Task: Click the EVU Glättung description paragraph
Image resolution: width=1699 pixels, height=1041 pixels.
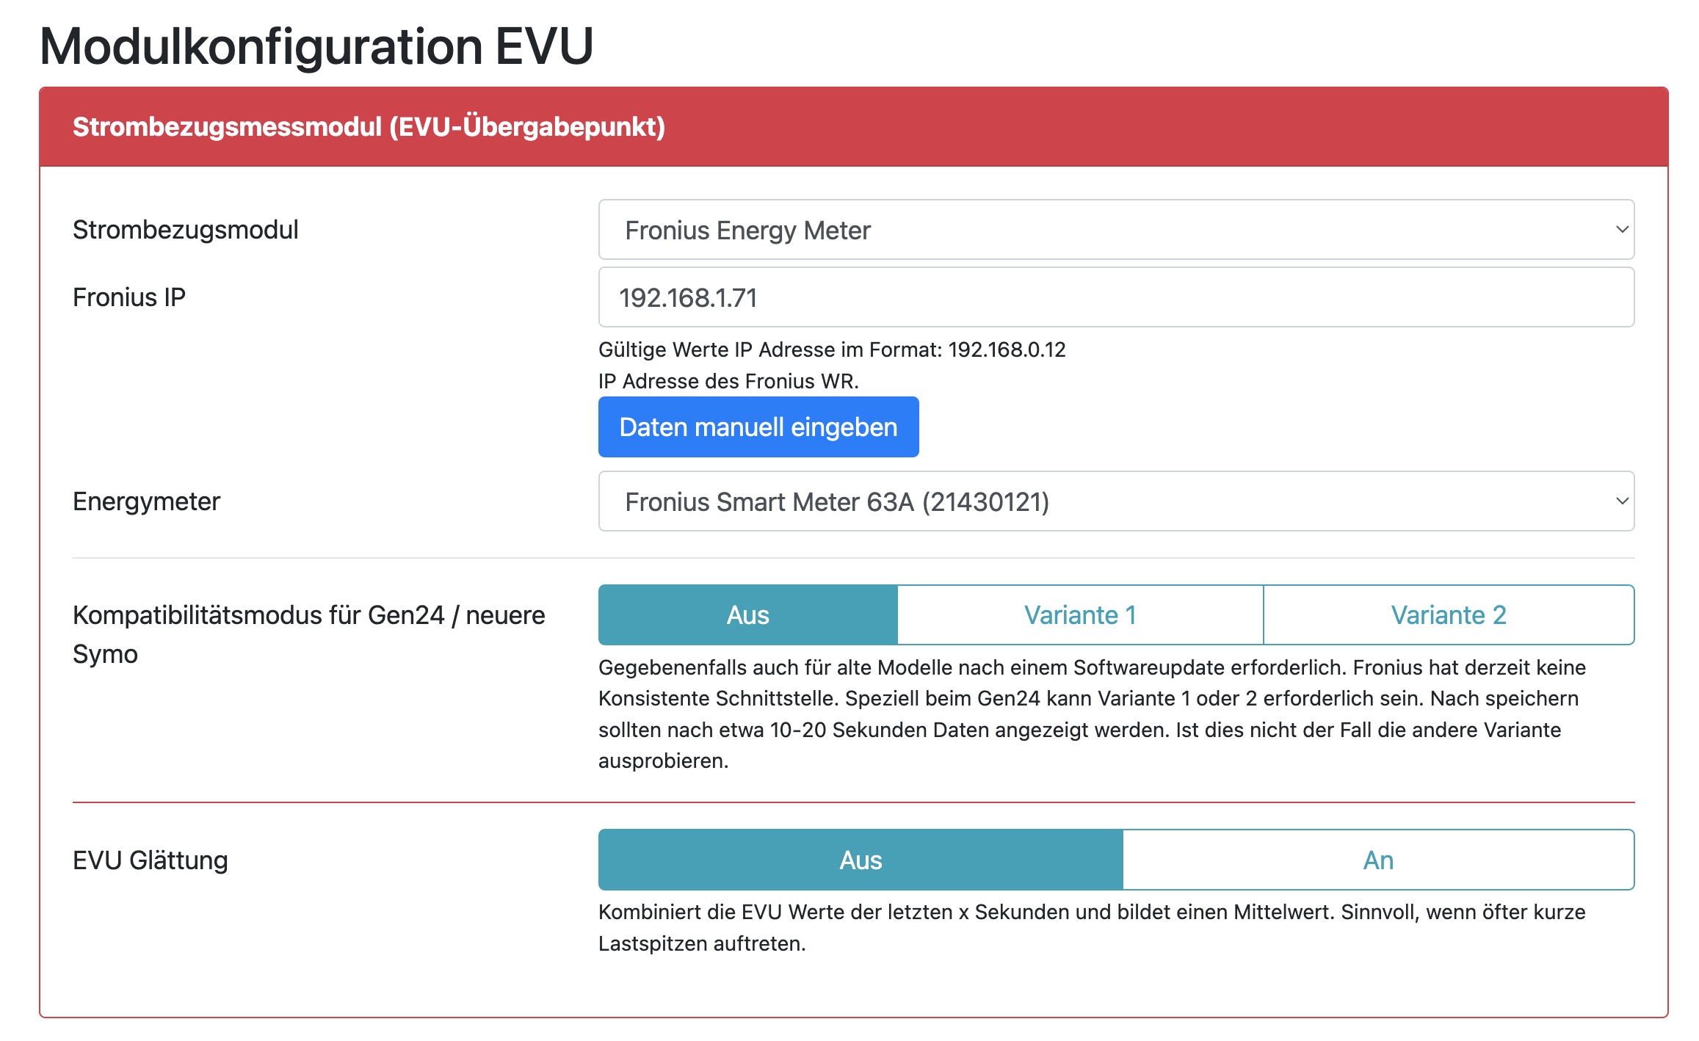Action: (x=1090, y=927)
